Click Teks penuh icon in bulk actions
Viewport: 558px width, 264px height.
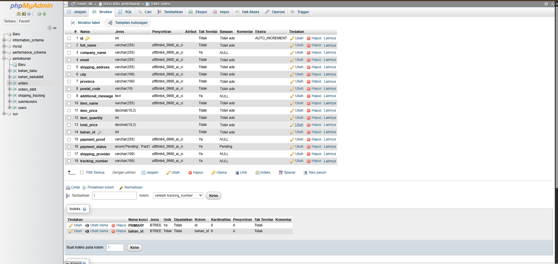[x=306, y=173]
